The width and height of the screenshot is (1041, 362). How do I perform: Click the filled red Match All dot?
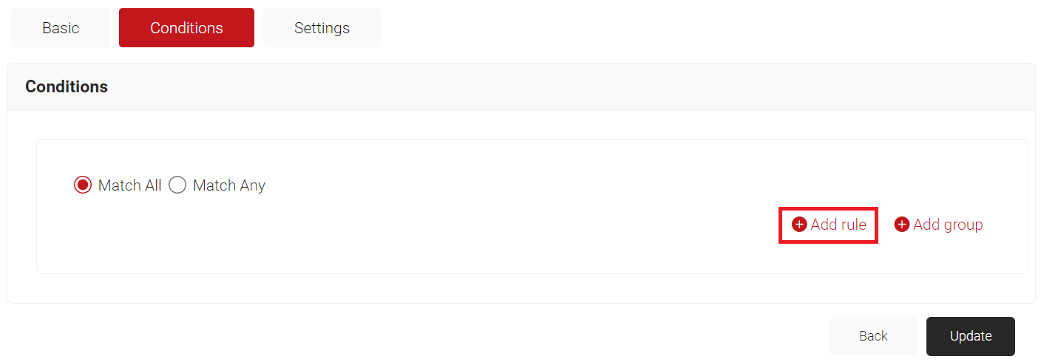(83, 185)
